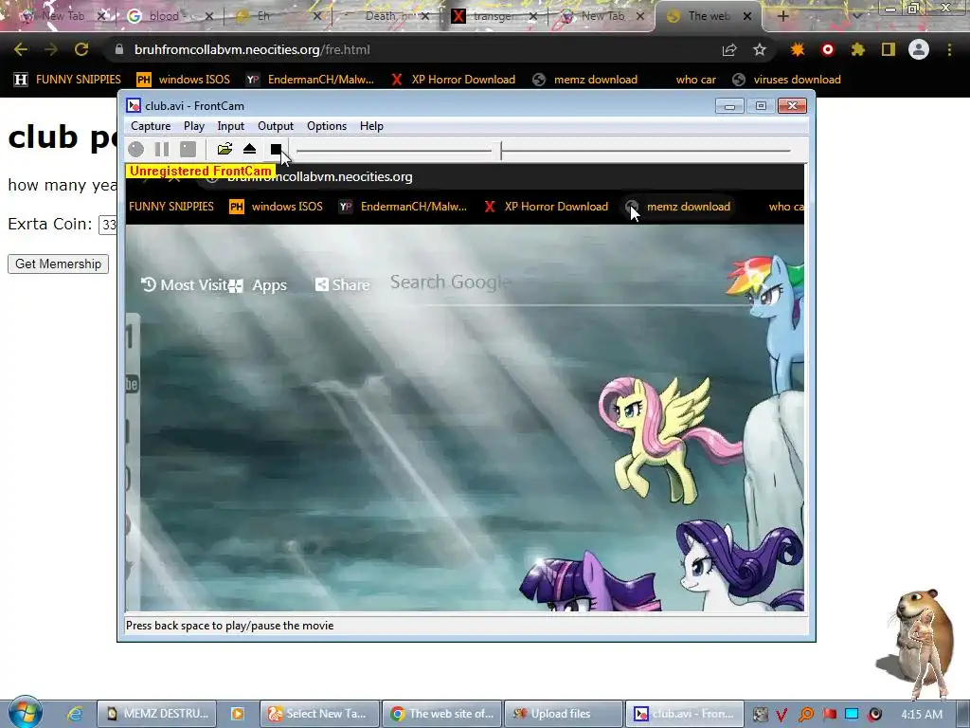Open Chrome Extensions puzzle menu
Viewport: 970px width, 728px height.
click(x=857, y=49)
